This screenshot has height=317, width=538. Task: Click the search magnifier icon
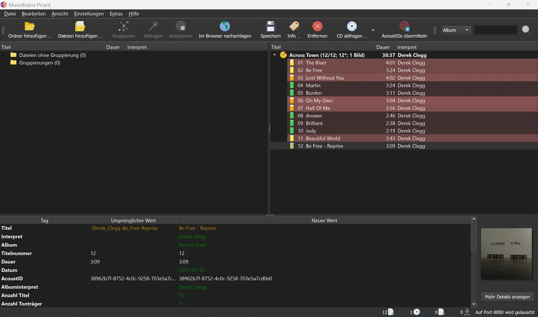tap(526, 30)
